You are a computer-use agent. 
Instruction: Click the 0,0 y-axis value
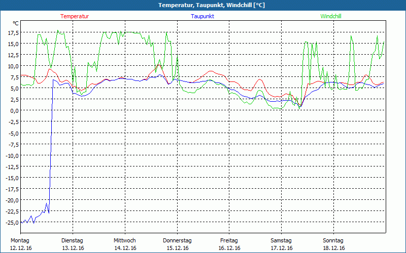point(15,111)
